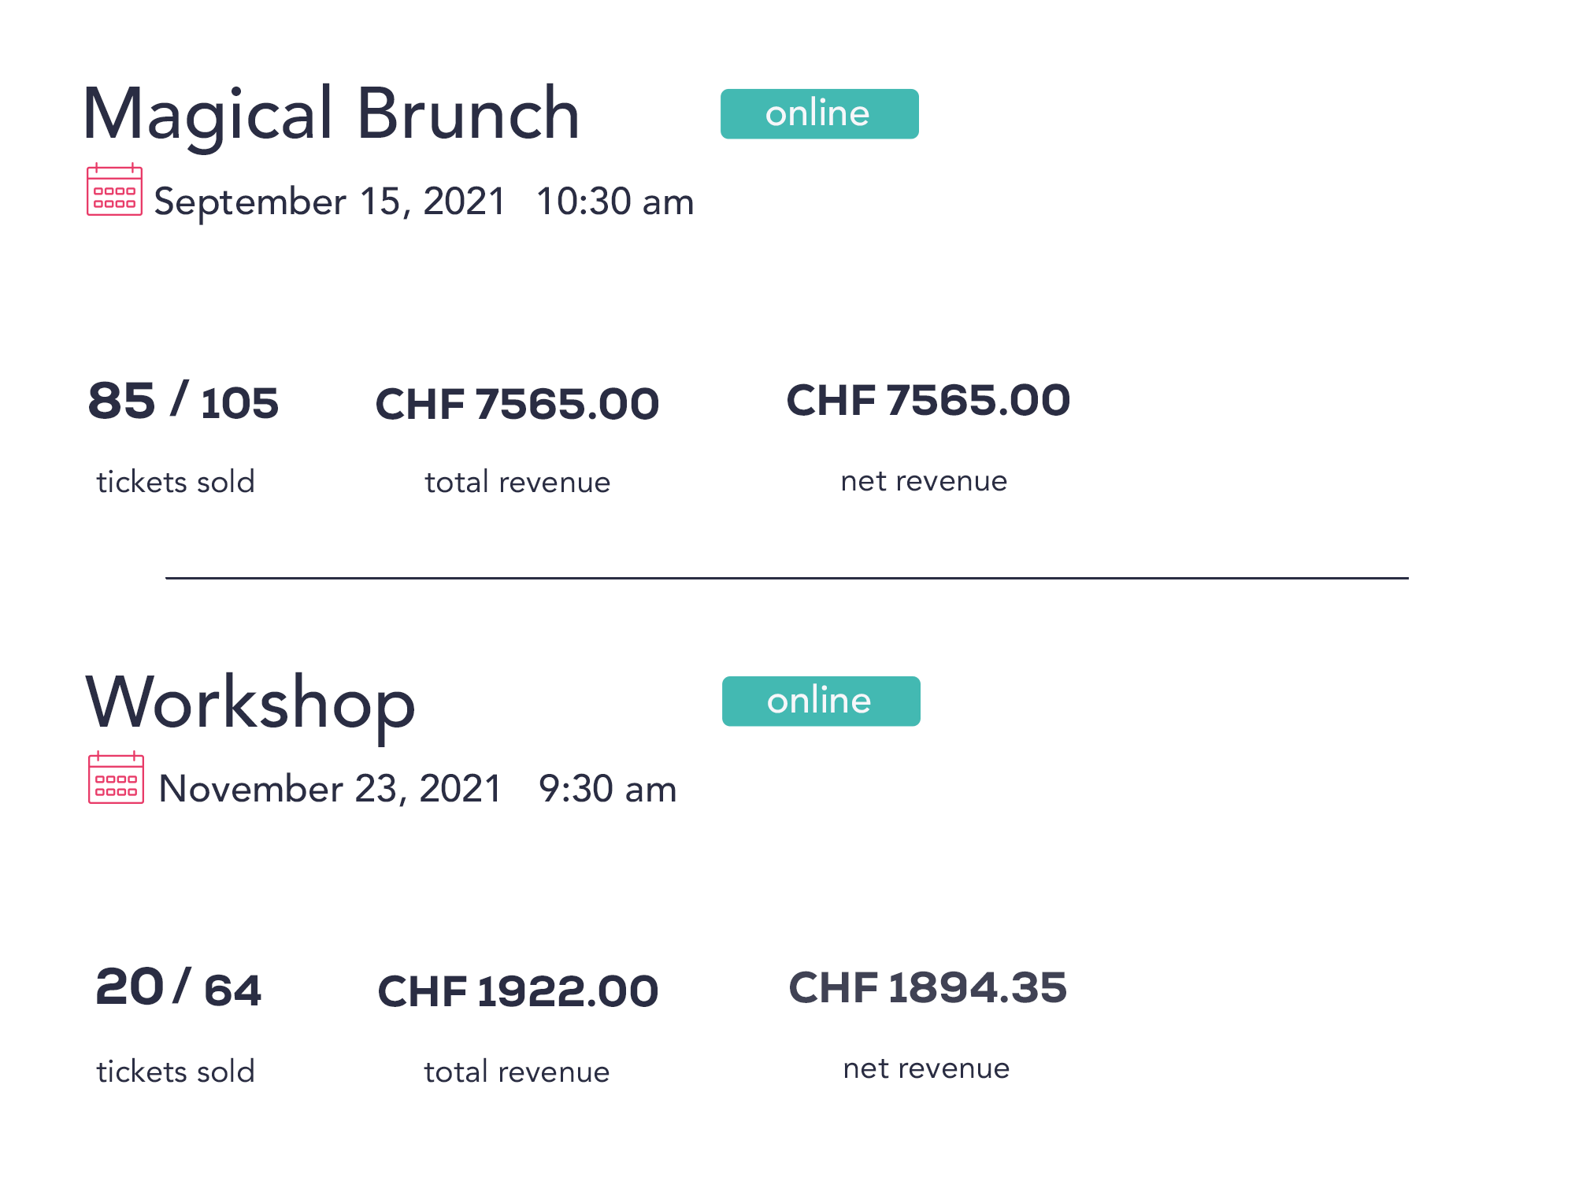Toggle the Workshop online status badge

(x=821, y=701)
